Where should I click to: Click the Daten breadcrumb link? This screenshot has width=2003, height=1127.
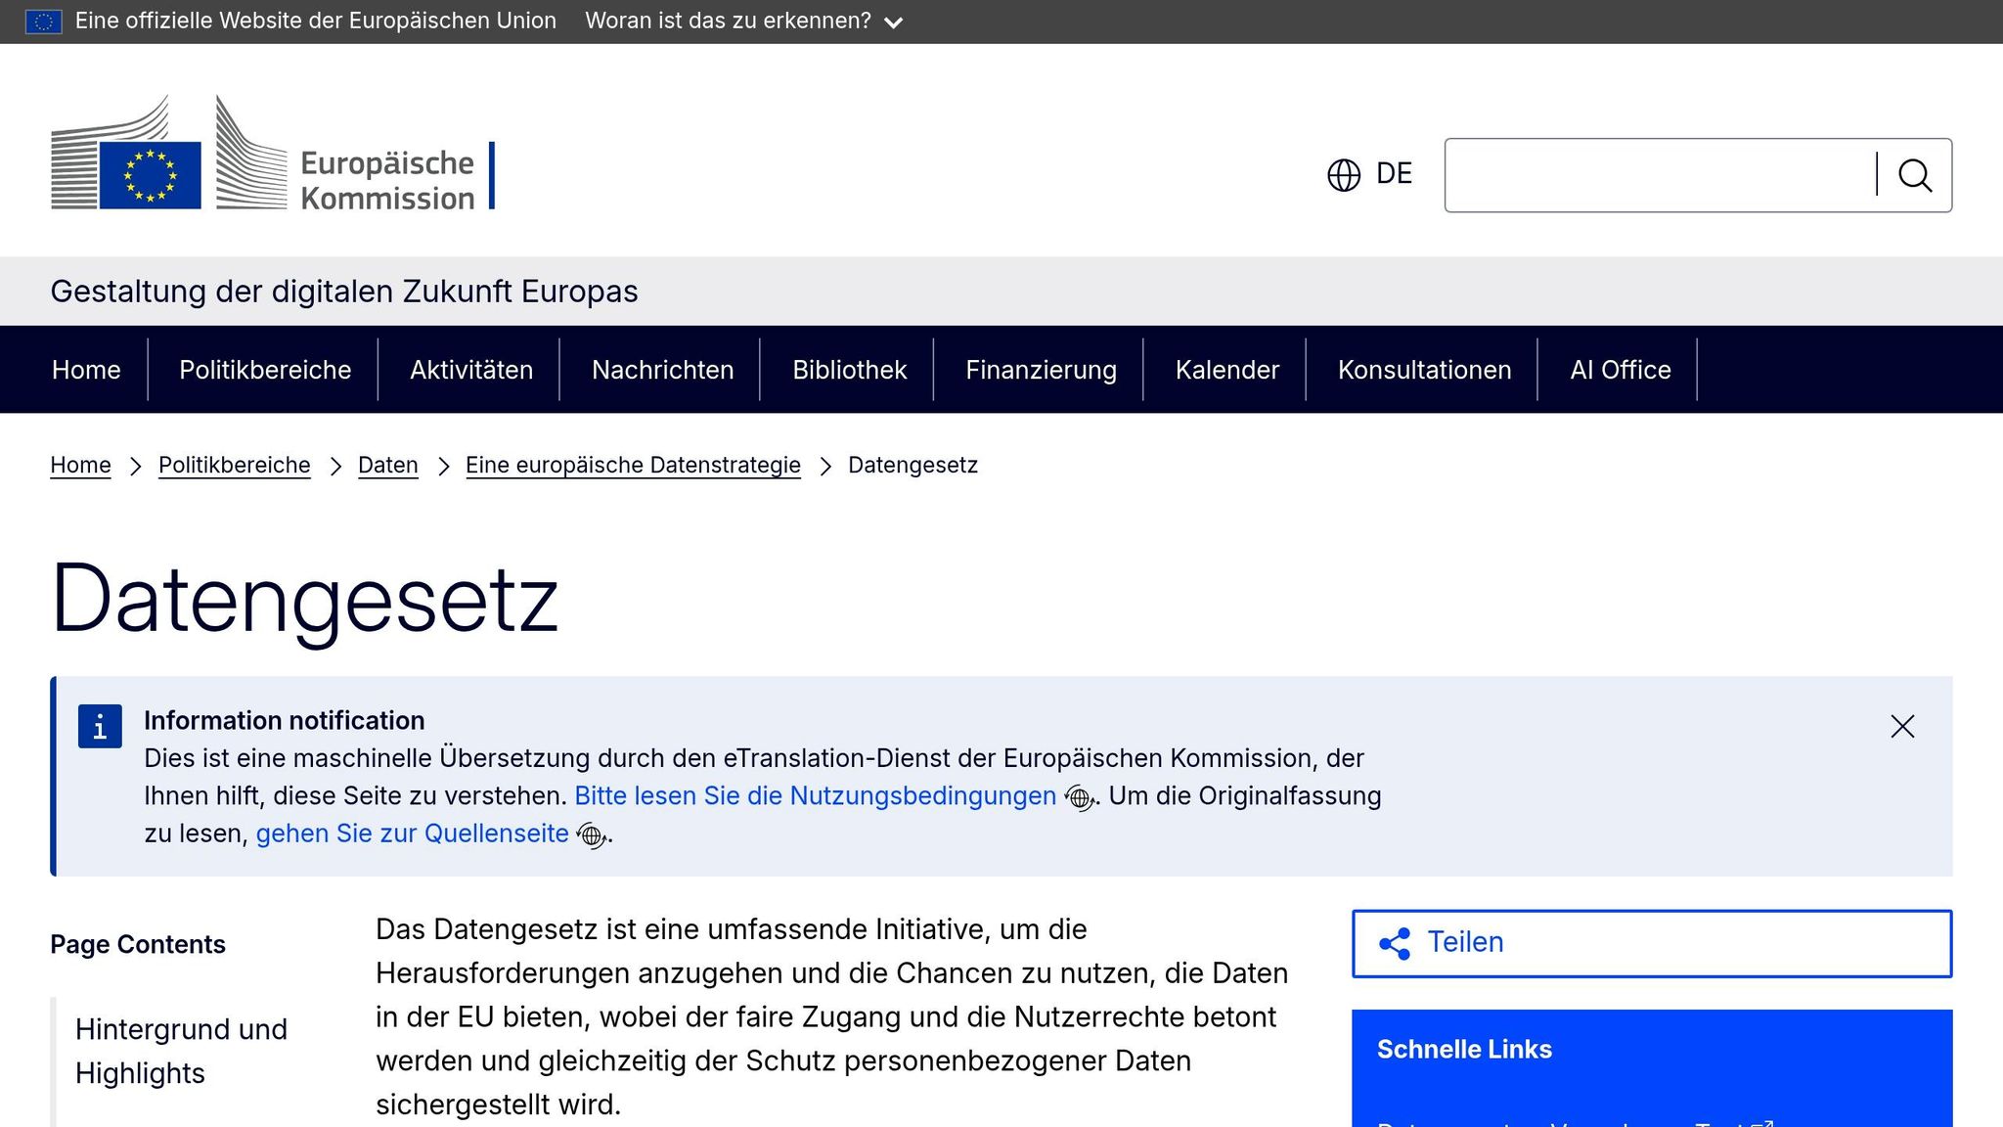pos(388,465)
